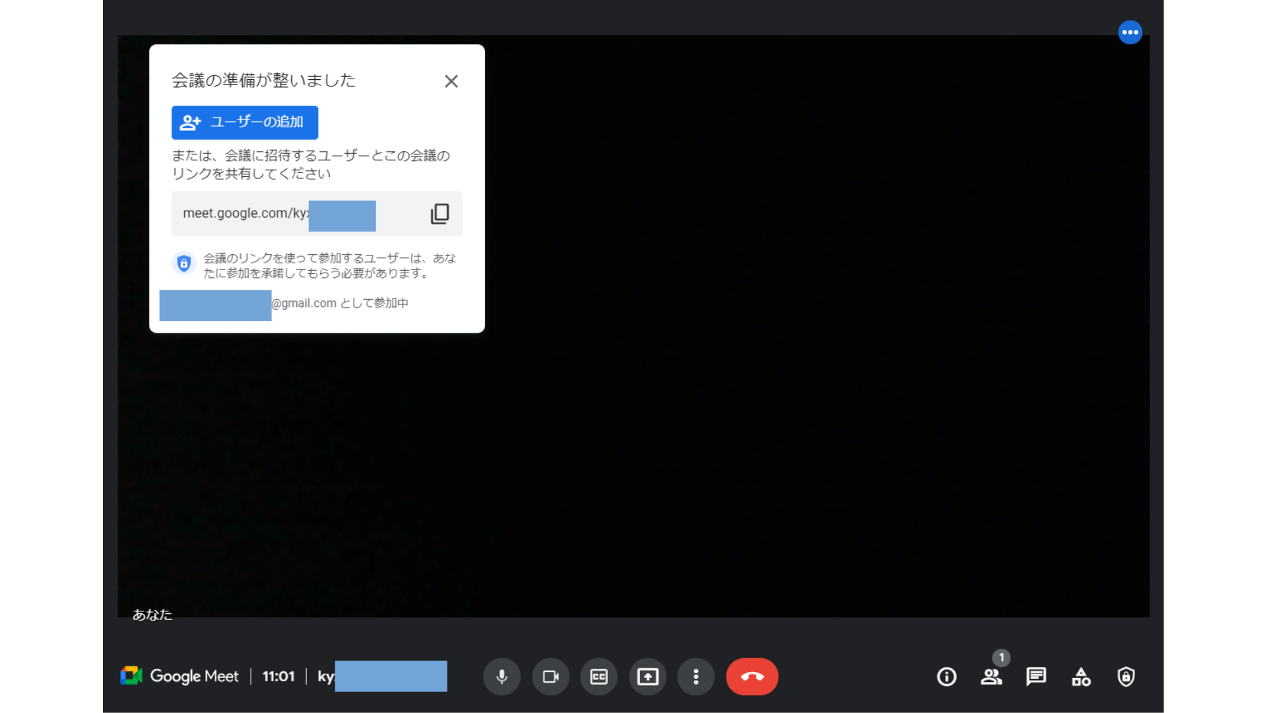Turn off the camera
The width and height of the screenshot is (1267, 713).
(x=550, y=677)
